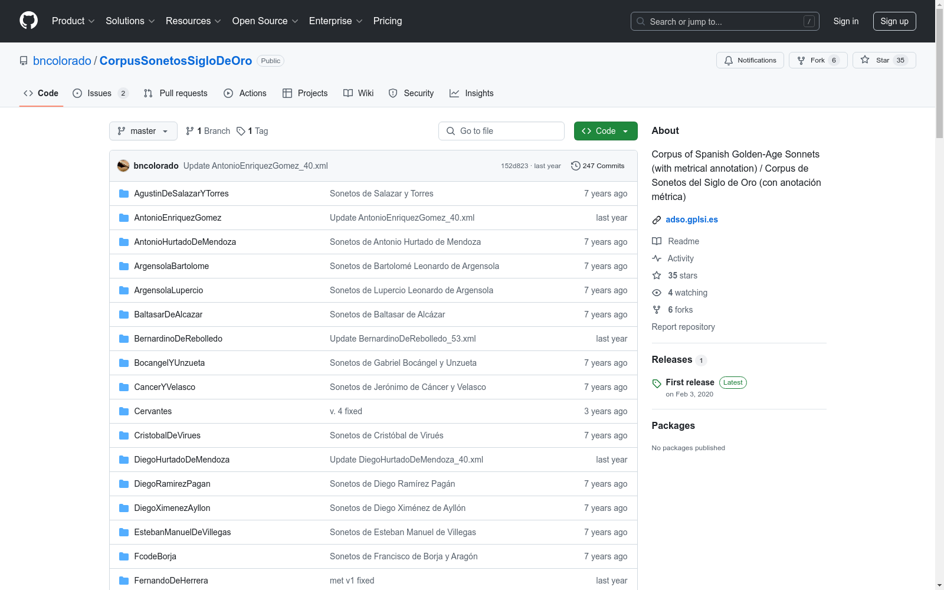
Task: Open the Pull requests tab
Action: (176, 93)
